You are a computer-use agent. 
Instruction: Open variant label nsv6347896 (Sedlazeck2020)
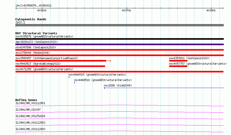tap(36, 47)
